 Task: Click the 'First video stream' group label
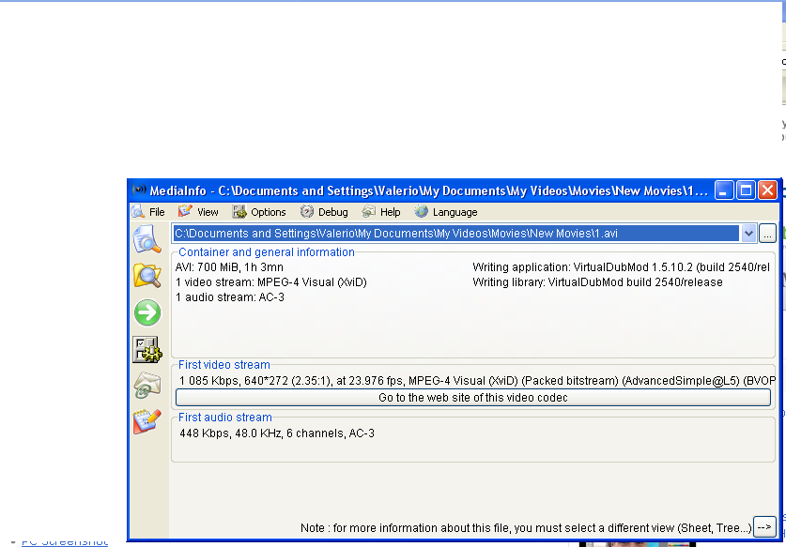tap(224, 365)
